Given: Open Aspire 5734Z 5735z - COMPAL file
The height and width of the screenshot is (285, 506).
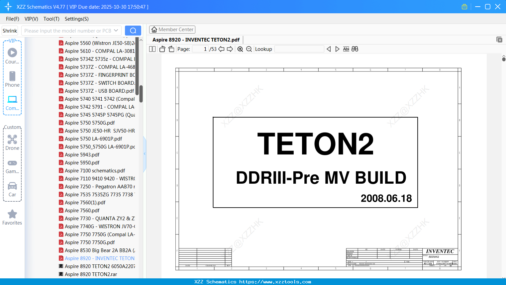Looking at the screenshot, I should coord(97,59).
